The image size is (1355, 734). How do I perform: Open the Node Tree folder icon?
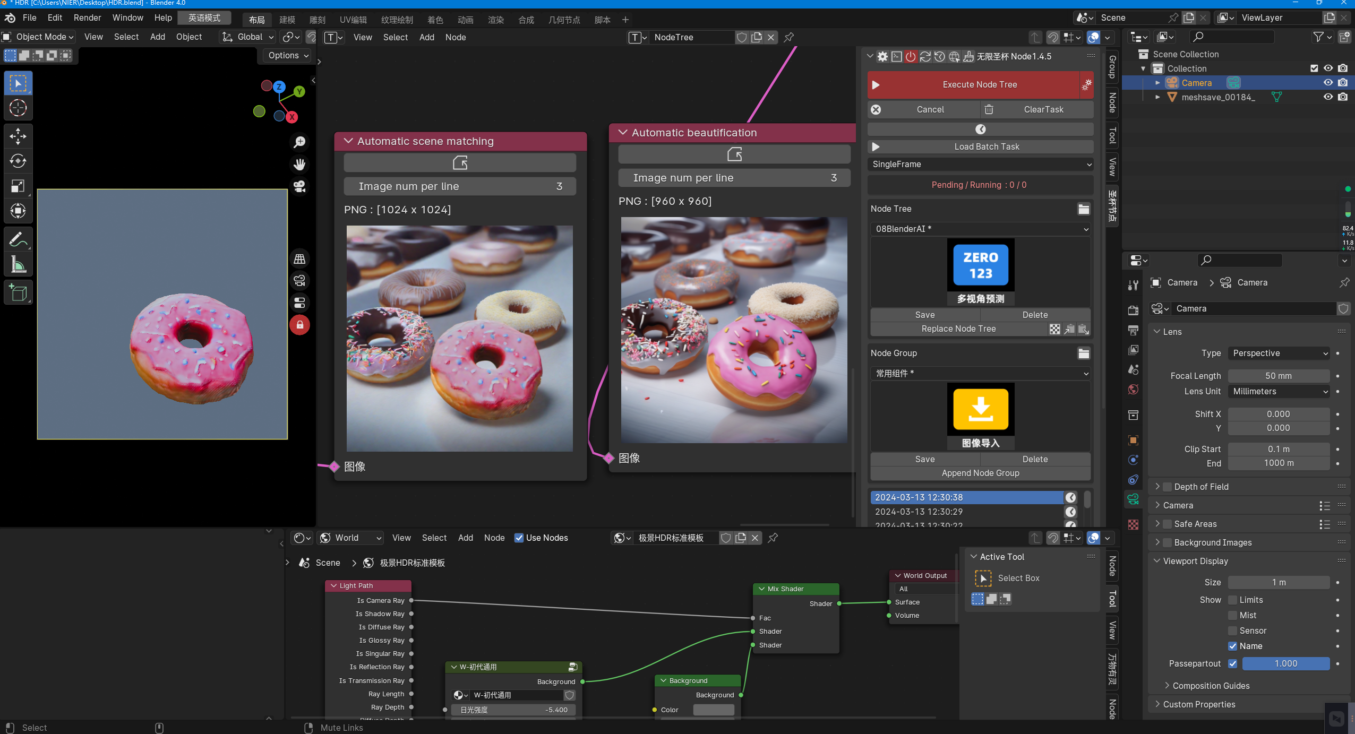pyautogui.click(x=1084, y=209)
